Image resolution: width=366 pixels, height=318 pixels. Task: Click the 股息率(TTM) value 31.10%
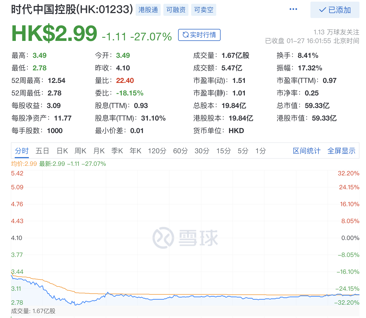(x=153, y=118)
